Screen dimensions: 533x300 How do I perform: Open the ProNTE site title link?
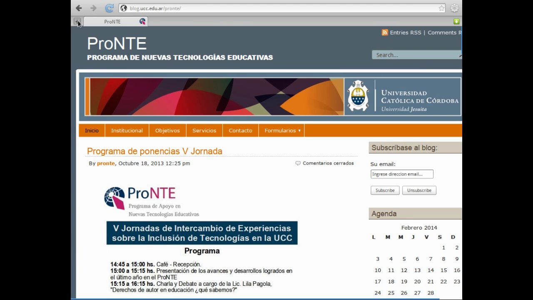[117, 43]
